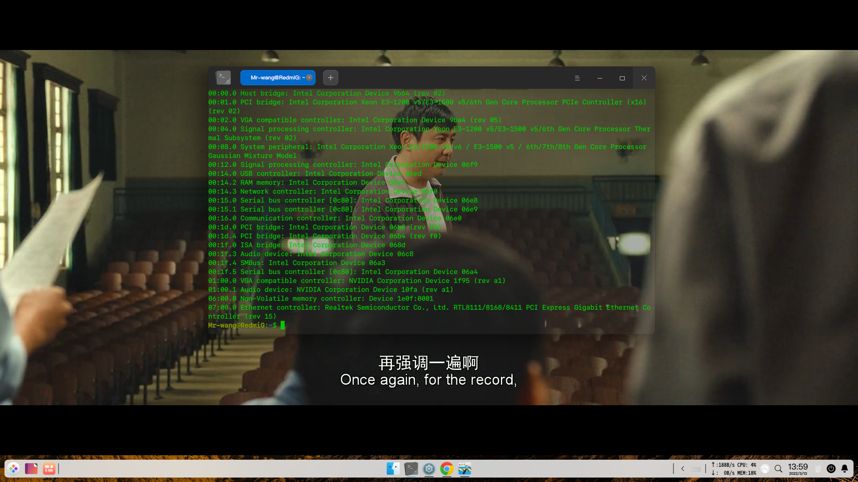Open the terminal hamburger menu

click(x=577, y=78)
